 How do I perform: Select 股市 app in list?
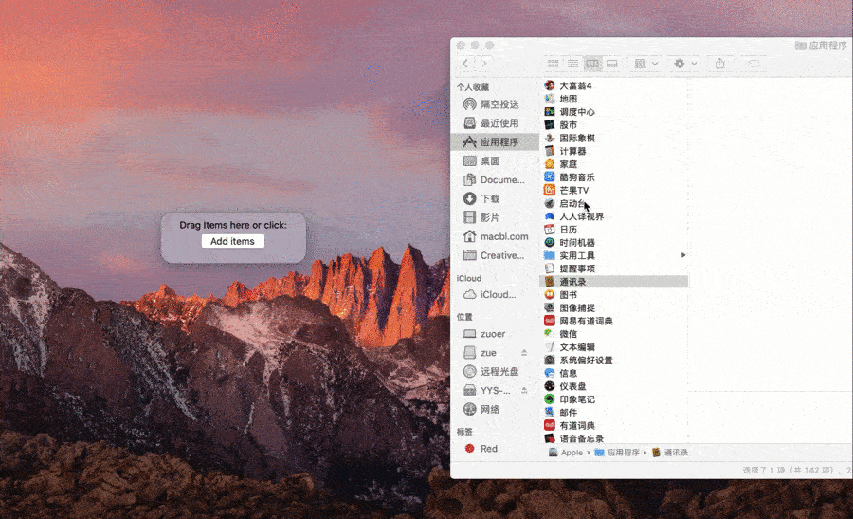point(615,124)
